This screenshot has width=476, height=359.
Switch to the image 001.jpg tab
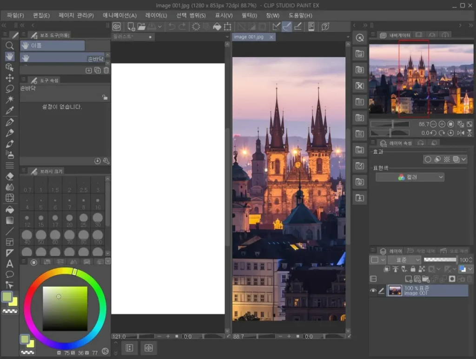[x=249, y=37]
